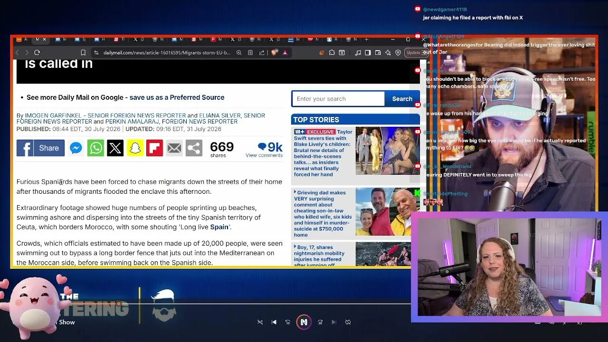The image size is (608, 342).
Task: Open the generic share options icon
Action: (x=194, y=148)
